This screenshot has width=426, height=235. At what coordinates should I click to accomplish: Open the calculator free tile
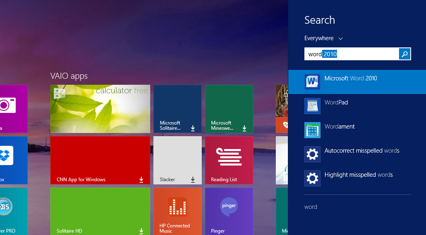[100, 109]
